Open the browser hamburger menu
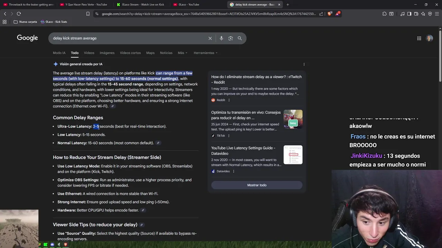 tap(437, 14)
